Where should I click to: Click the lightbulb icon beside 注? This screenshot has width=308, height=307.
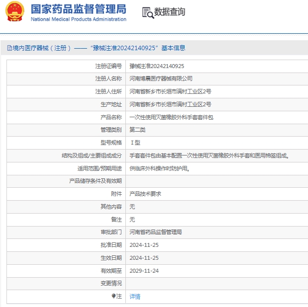[113, 296]
